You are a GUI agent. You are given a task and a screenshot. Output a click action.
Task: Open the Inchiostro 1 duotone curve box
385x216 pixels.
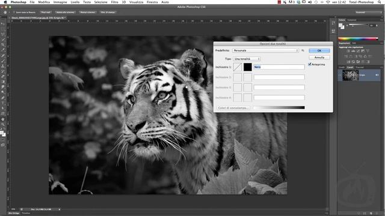(237, 67)
